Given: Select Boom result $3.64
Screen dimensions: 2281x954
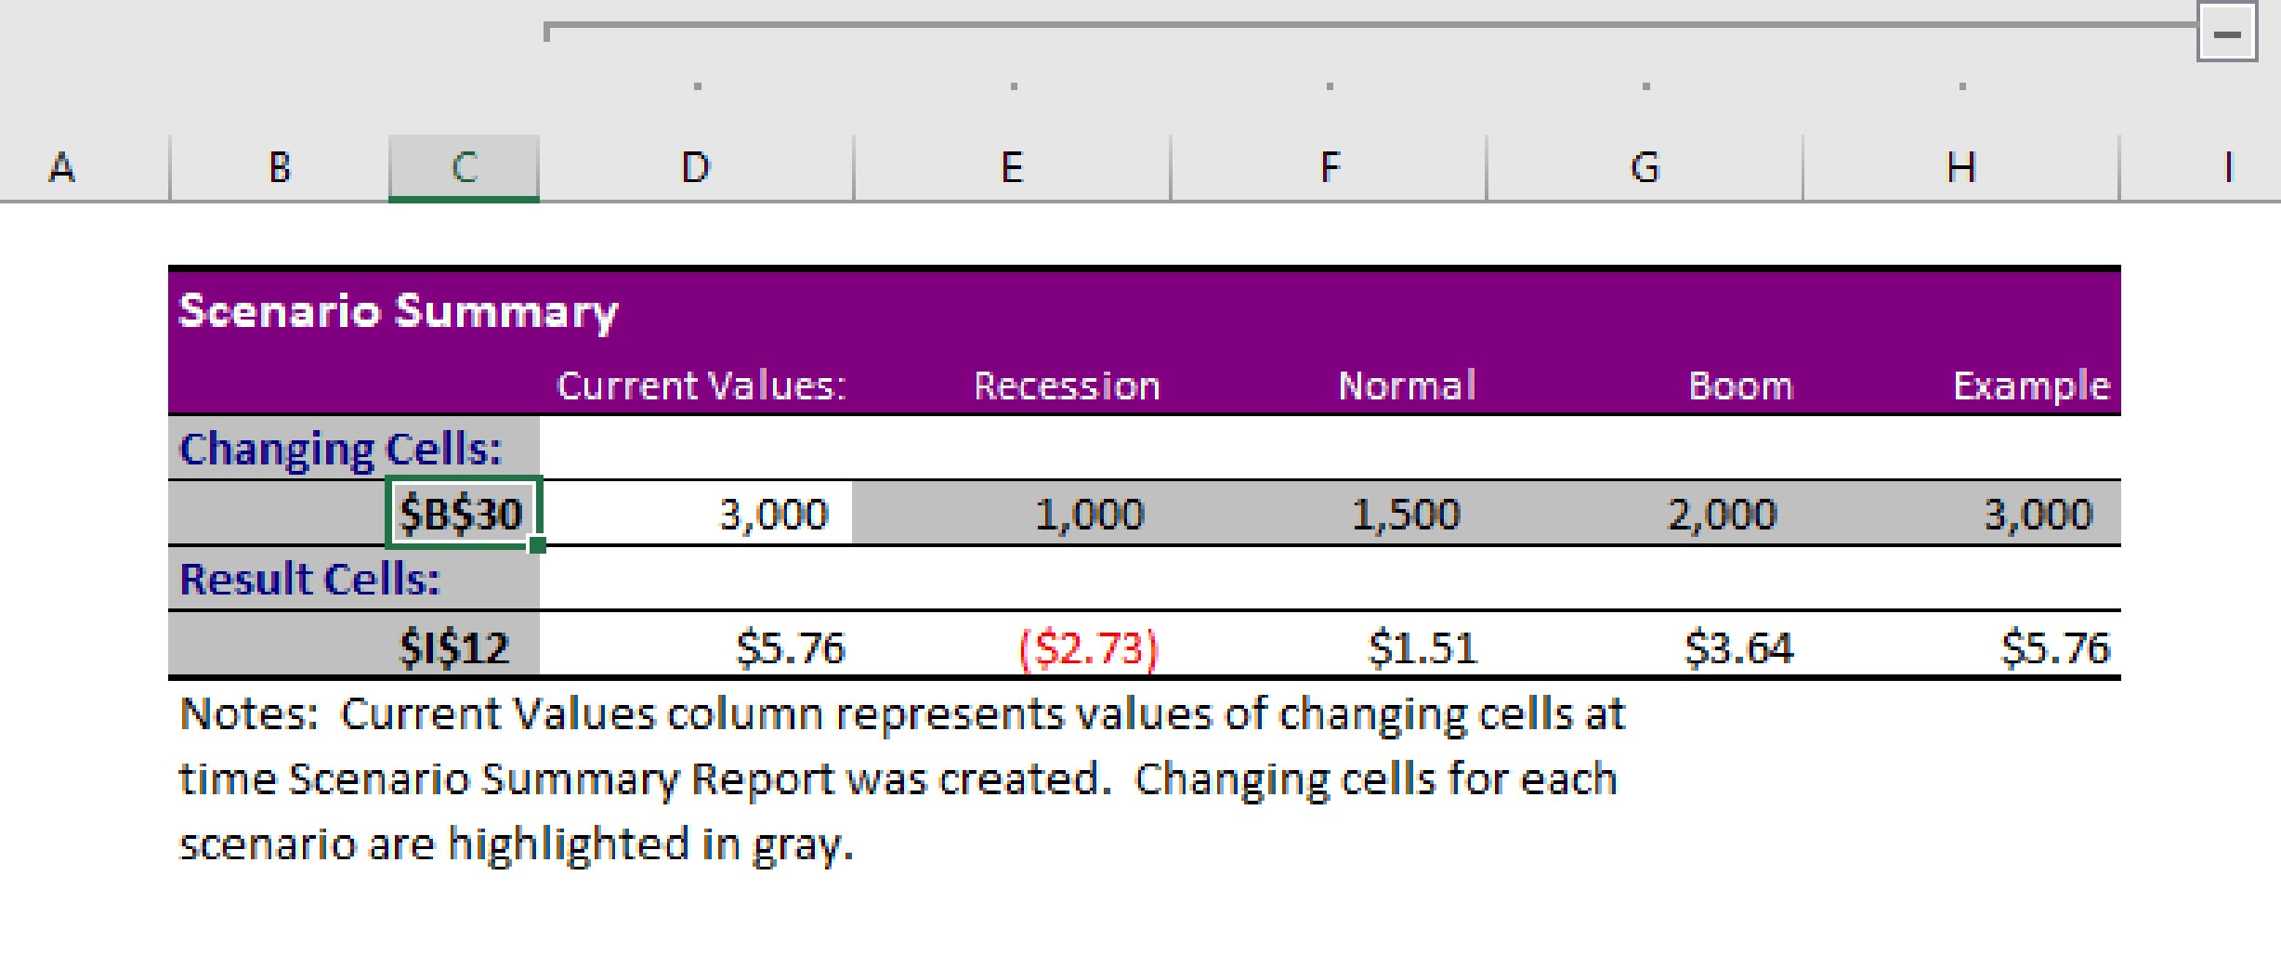Looking at the screenshot, I should pos(1645,645).
